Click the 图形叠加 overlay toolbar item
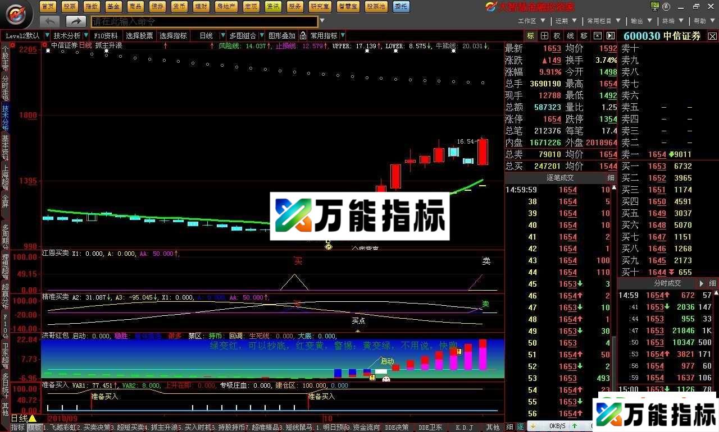719x432 pixels. click(281, 35)
